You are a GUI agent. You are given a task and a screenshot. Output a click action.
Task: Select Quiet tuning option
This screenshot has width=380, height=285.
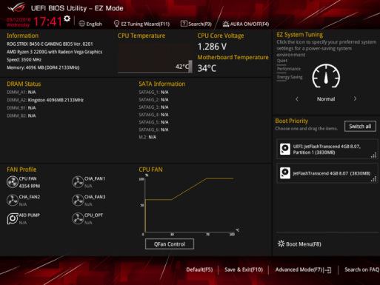pyautogui.click(x=282, y=61)
